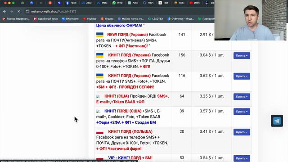Viewport: 288px width, 162px height.
Task: Switch to the blue 'A' pinned tab
Action: [31, 3]
